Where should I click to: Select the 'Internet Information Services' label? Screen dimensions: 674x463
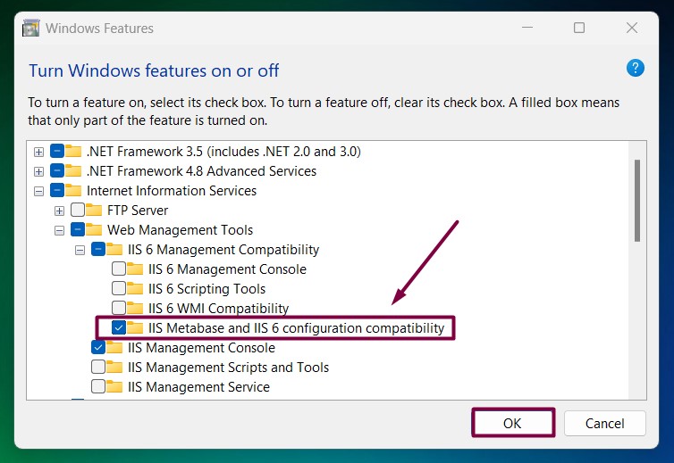[x=172, y=191]
